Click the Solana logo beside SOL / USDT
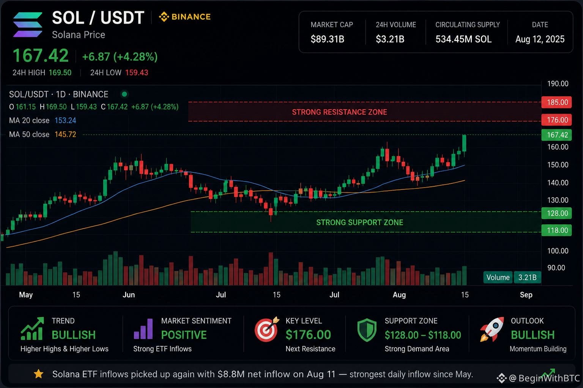Image resolution: width=583 pixels, height=388 pixels. pyautogui.click(x=28, y=25)
